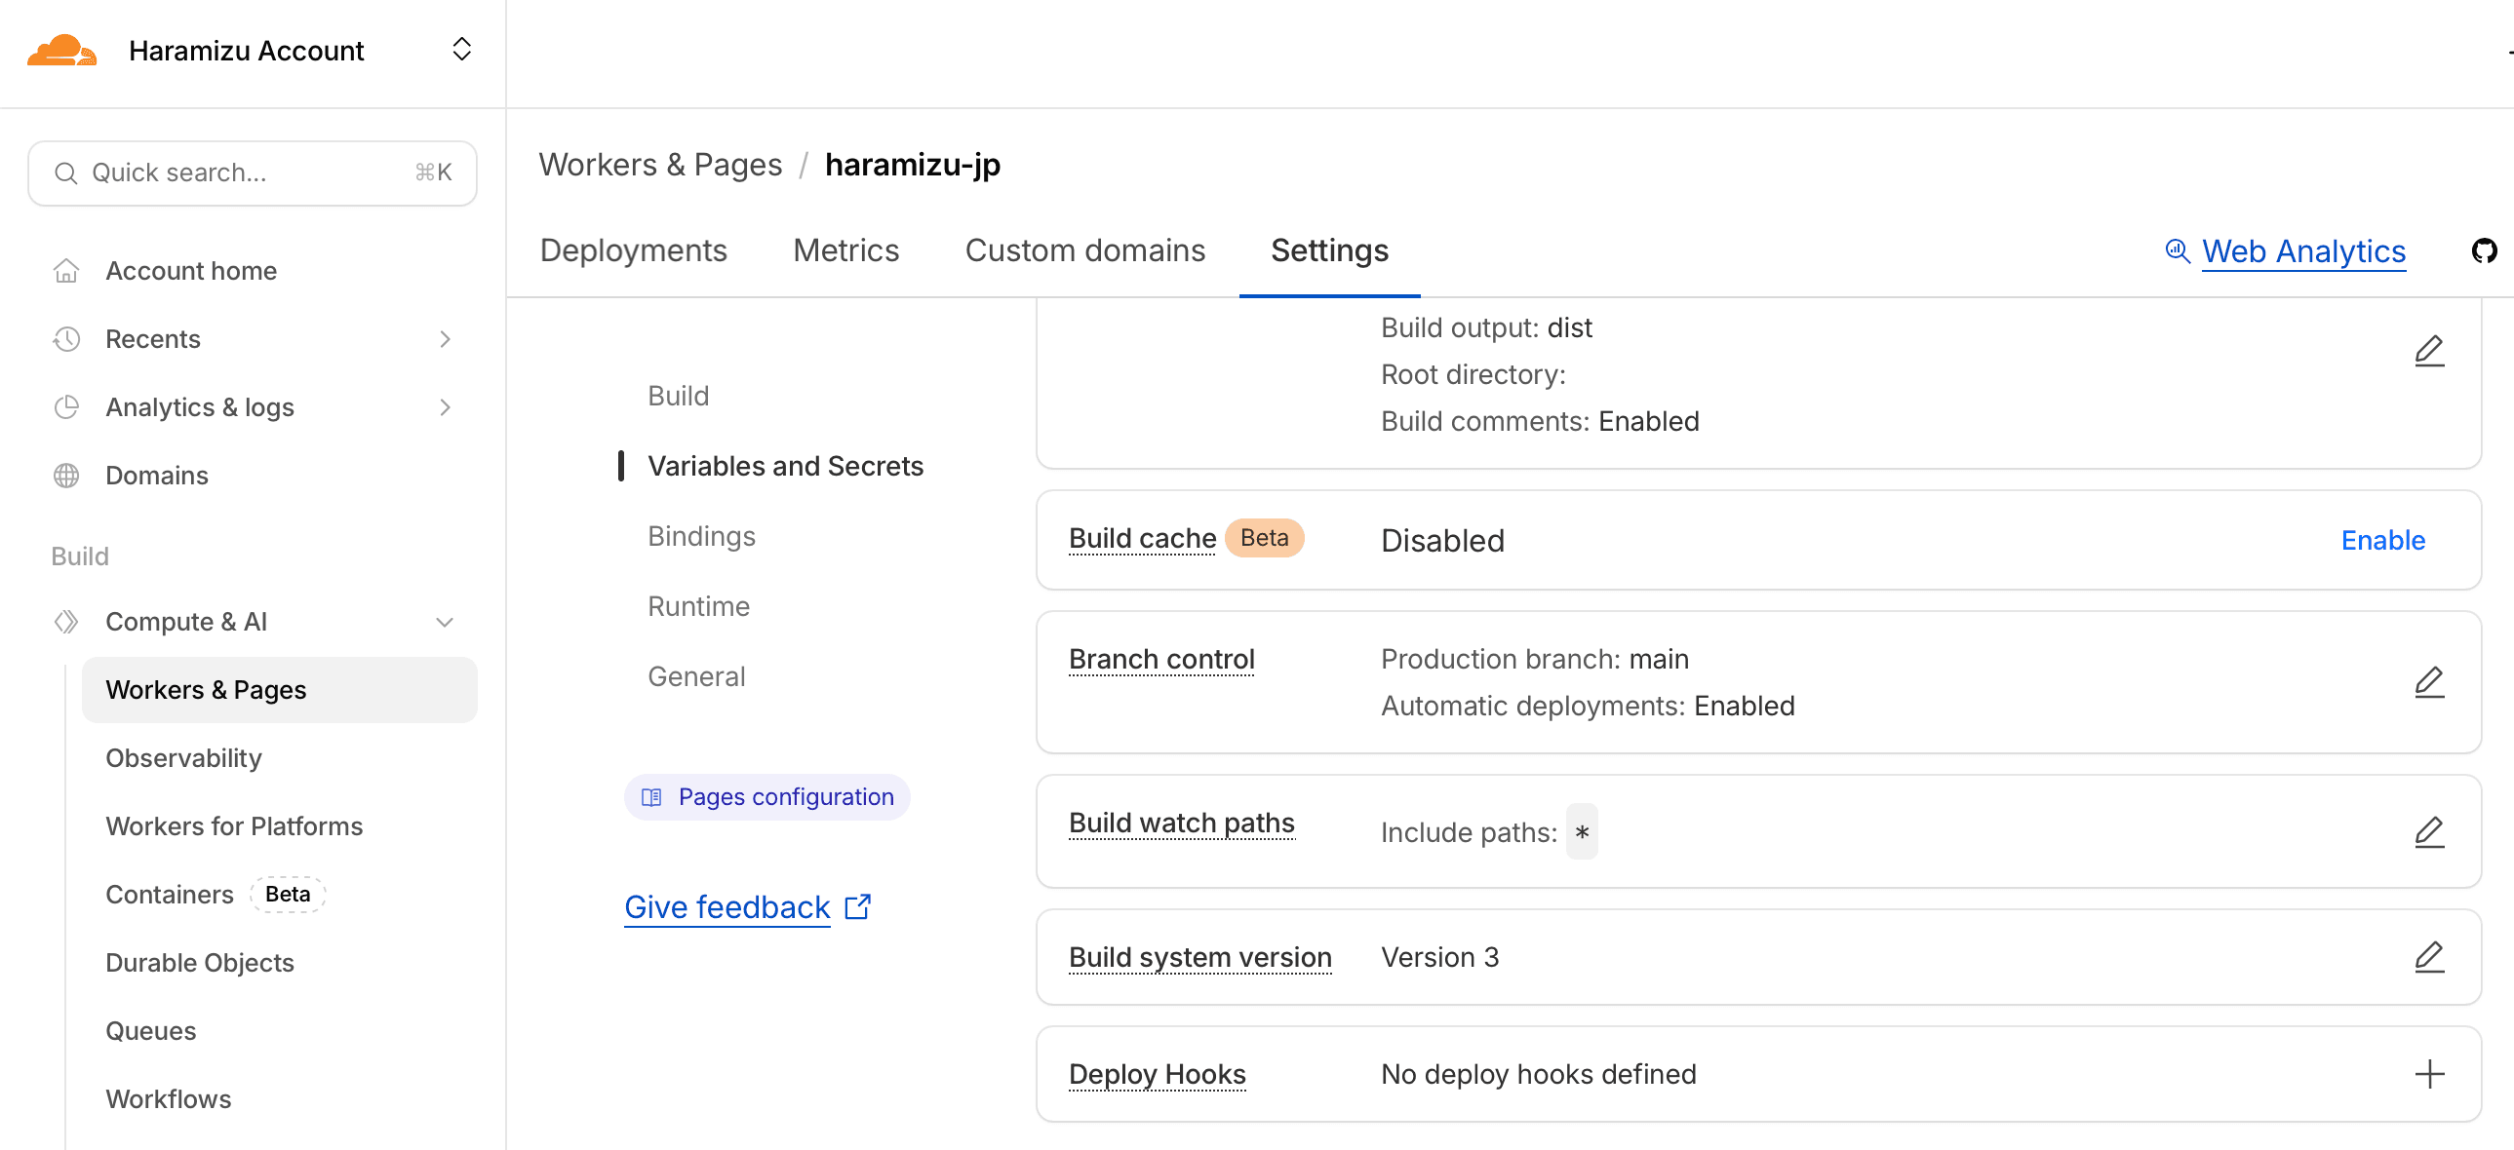Open the Haramizu Account switcher
The width and height of the screenshot is (2514, 1150).
point(461,50)
